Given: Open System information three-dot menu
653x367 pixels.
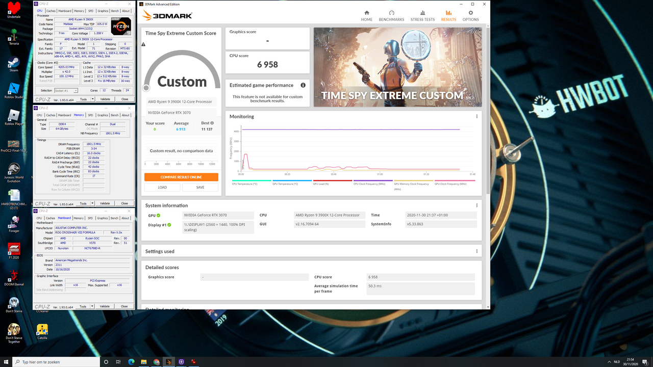Looking at the screenshot, I should [477, 205].
